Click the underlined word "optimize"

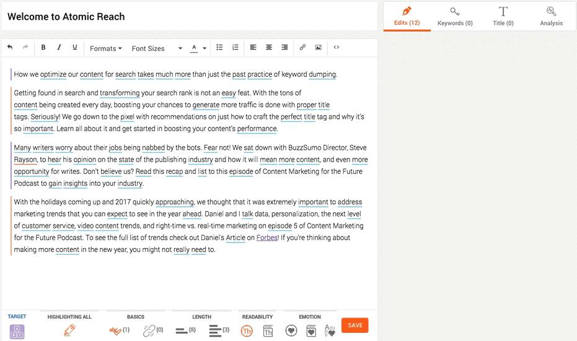pyautogui.click(x=53, y=74)
